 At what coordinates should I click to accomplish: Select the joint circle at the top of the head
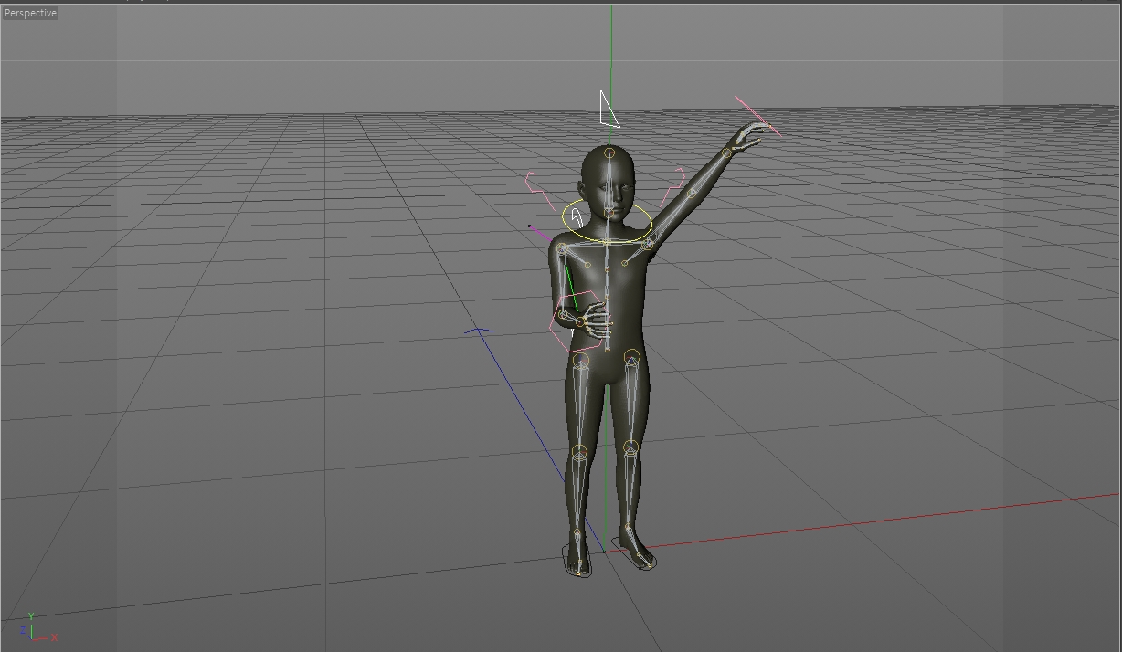tap(609, 153)
